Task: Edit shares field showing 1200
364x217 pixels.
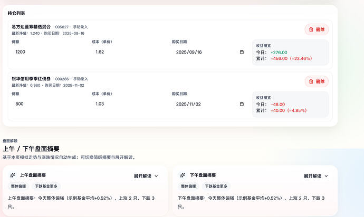Action: 50,52
